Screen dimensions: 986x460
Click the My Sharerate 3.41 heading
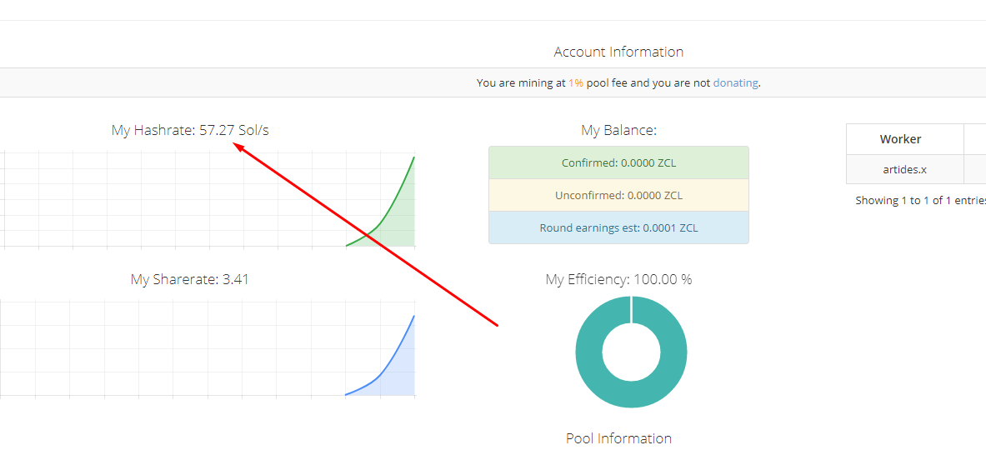(189, 280)
